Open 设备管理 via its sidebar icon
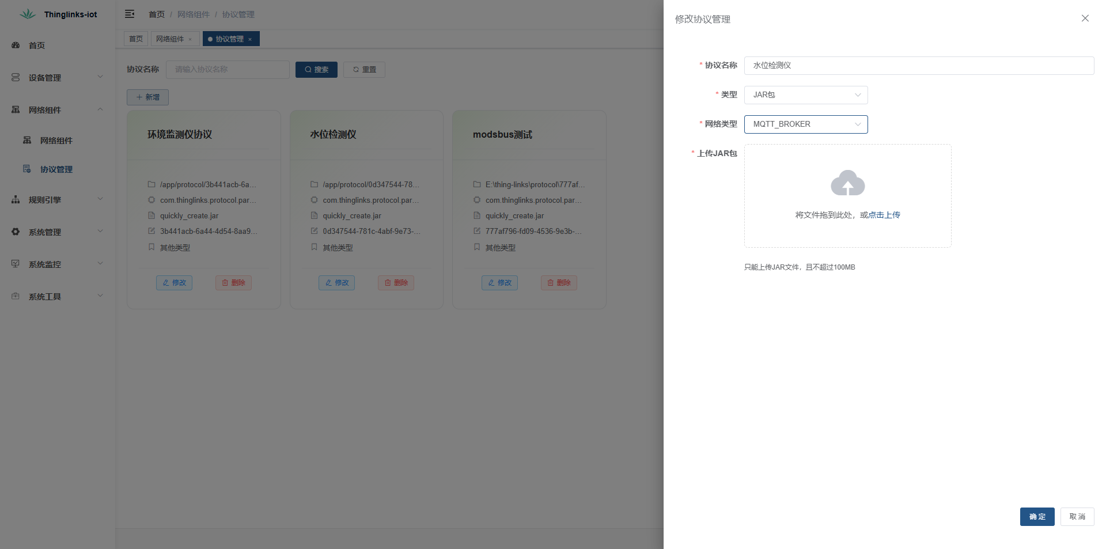The height and width of the screenshot is (549, 1106). (16, 77)
